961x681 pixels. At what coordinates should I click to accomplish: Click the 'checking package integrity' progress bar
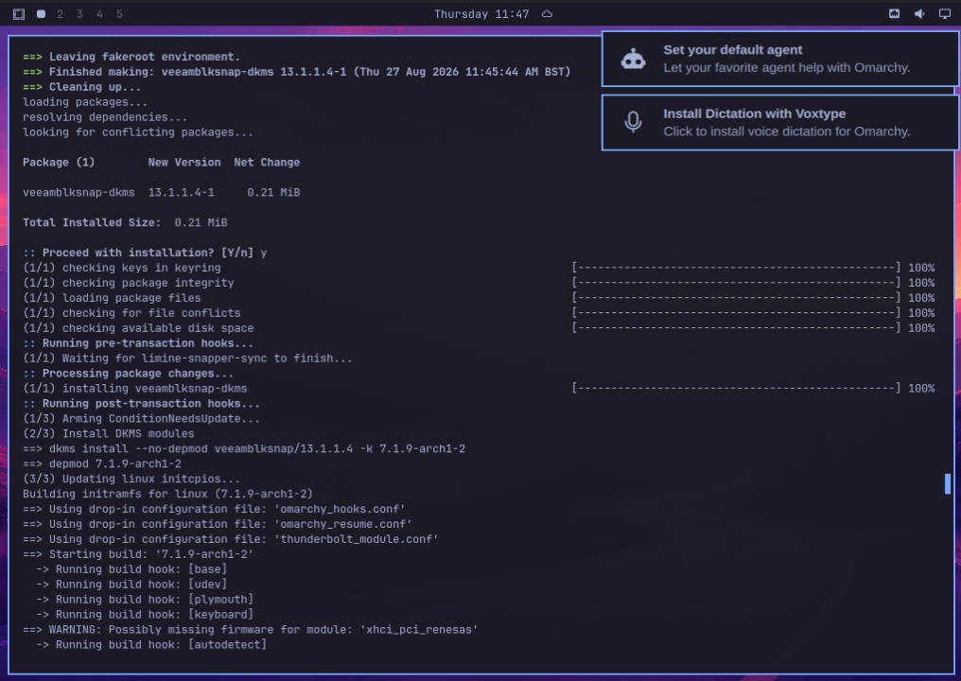pyautogui.click(x=736, y=283)
